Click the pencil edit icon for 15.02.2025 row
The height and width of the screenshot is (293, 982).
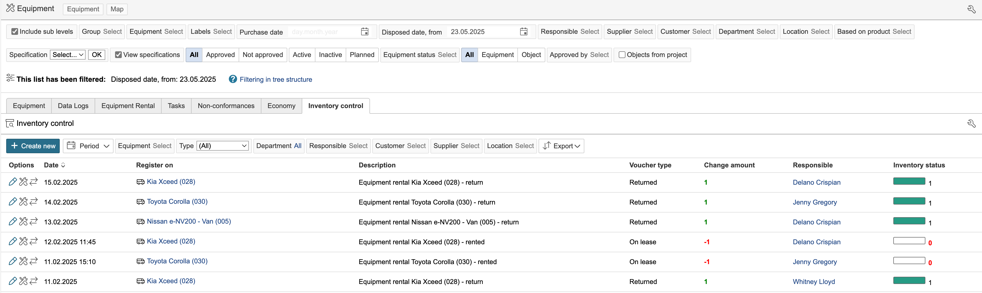12,182
